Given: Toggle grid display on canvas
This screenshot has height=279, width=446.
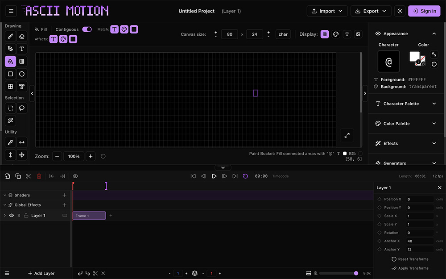Looking at the screenshot, I should [x=325, y=34].
